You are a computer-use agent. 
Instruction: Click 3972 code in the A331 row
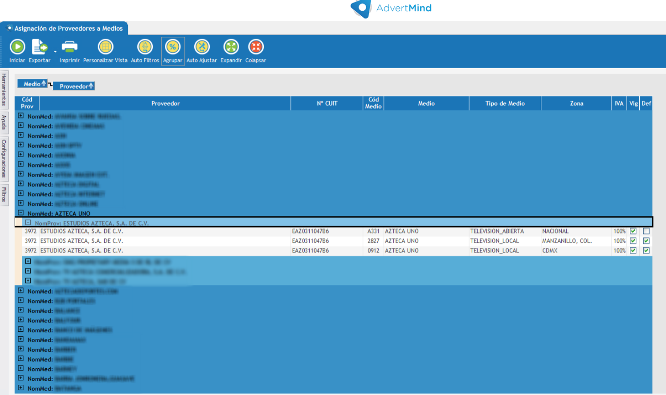pyautogui.click(x=31, y=231)
